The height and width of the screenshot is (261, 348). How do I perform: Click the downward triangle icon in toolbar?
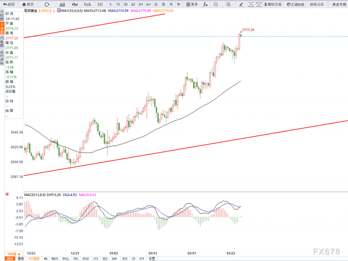point(259,4)
